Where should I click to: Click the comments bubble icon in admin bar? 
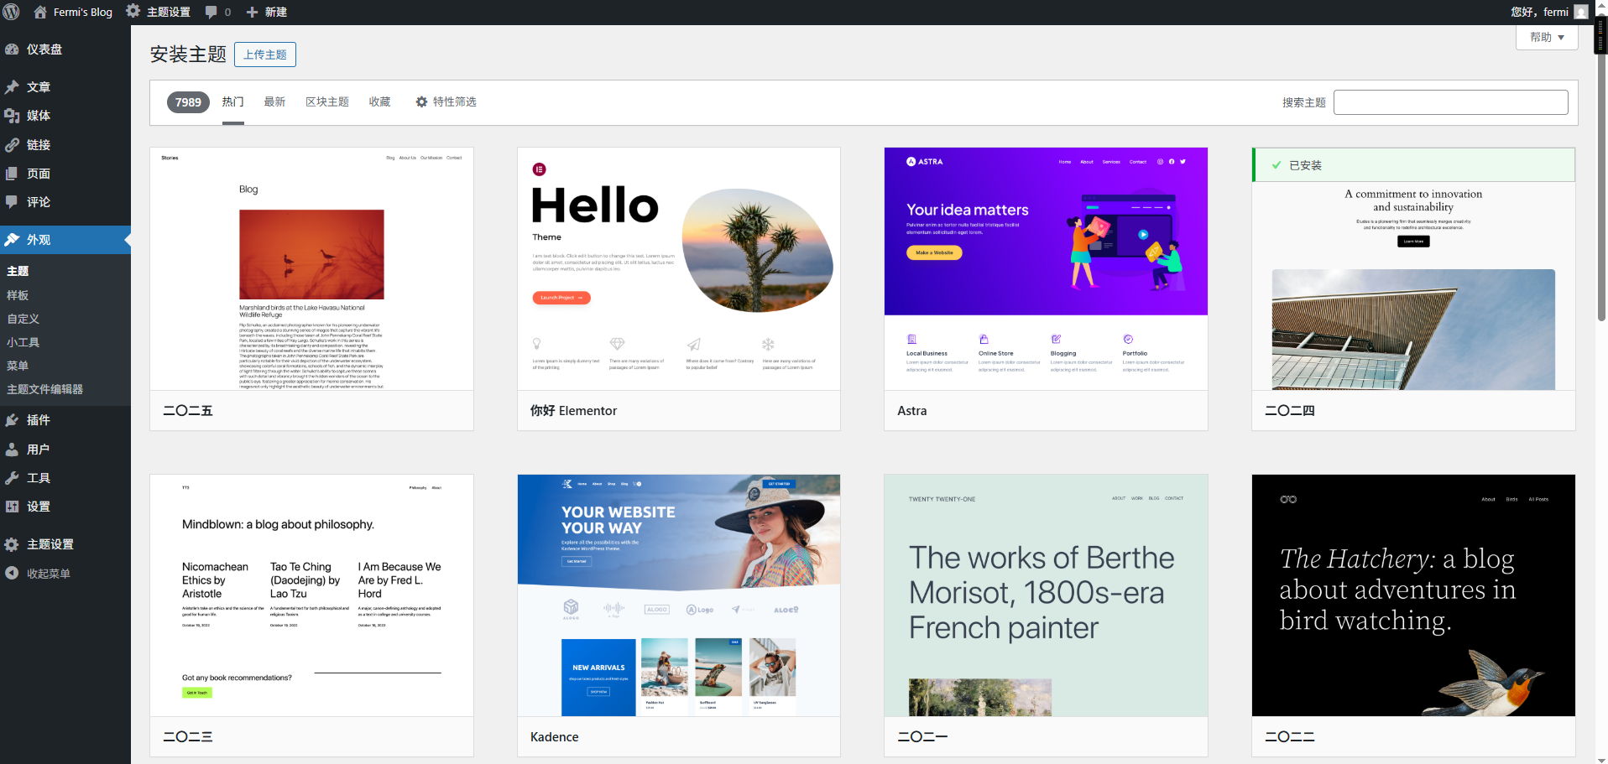point(211,12)
